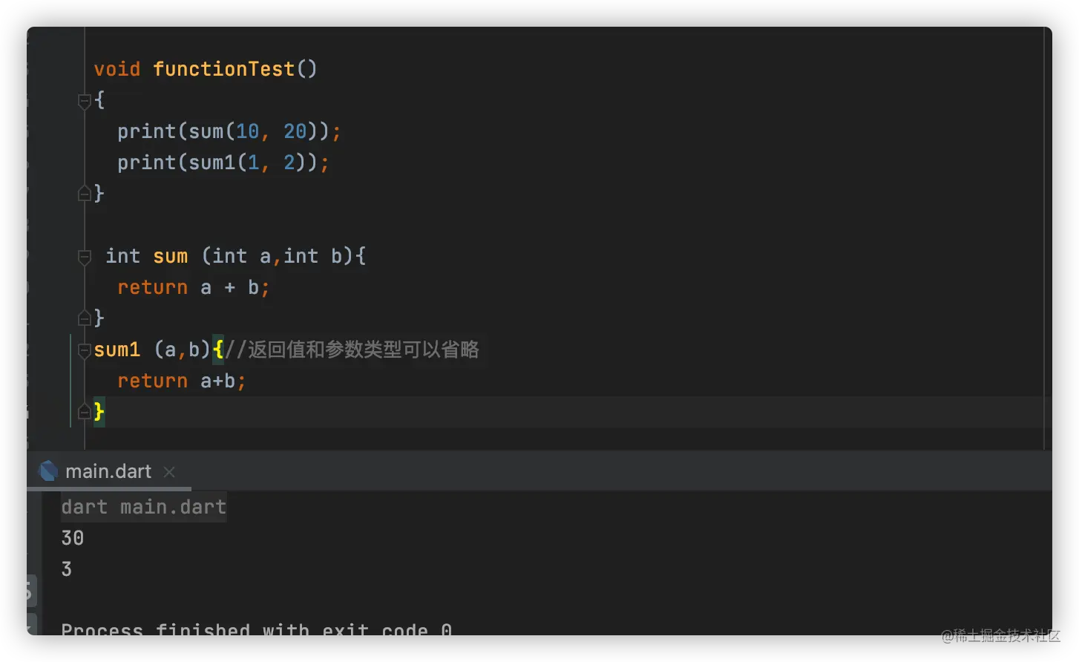The width and height of the screenshot is (1079, 662).
Task: Select the main.dart run tab
Action: pyautogui.click(x=108, y=471)
